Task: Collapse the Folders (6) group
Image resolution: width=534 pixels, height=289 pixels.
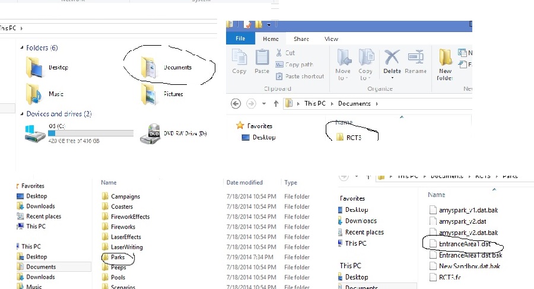Action: click(21, 48)
